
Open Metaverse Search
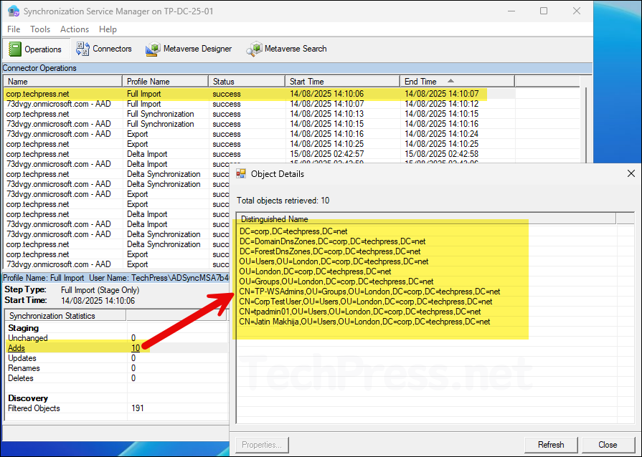point(286,49)
